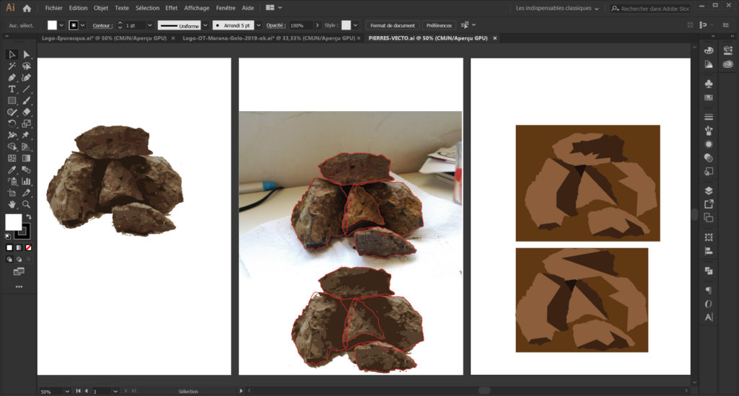The image size is (739, 396).
Task: Select the Magic Wand tool
Action: tap(12, 66)
